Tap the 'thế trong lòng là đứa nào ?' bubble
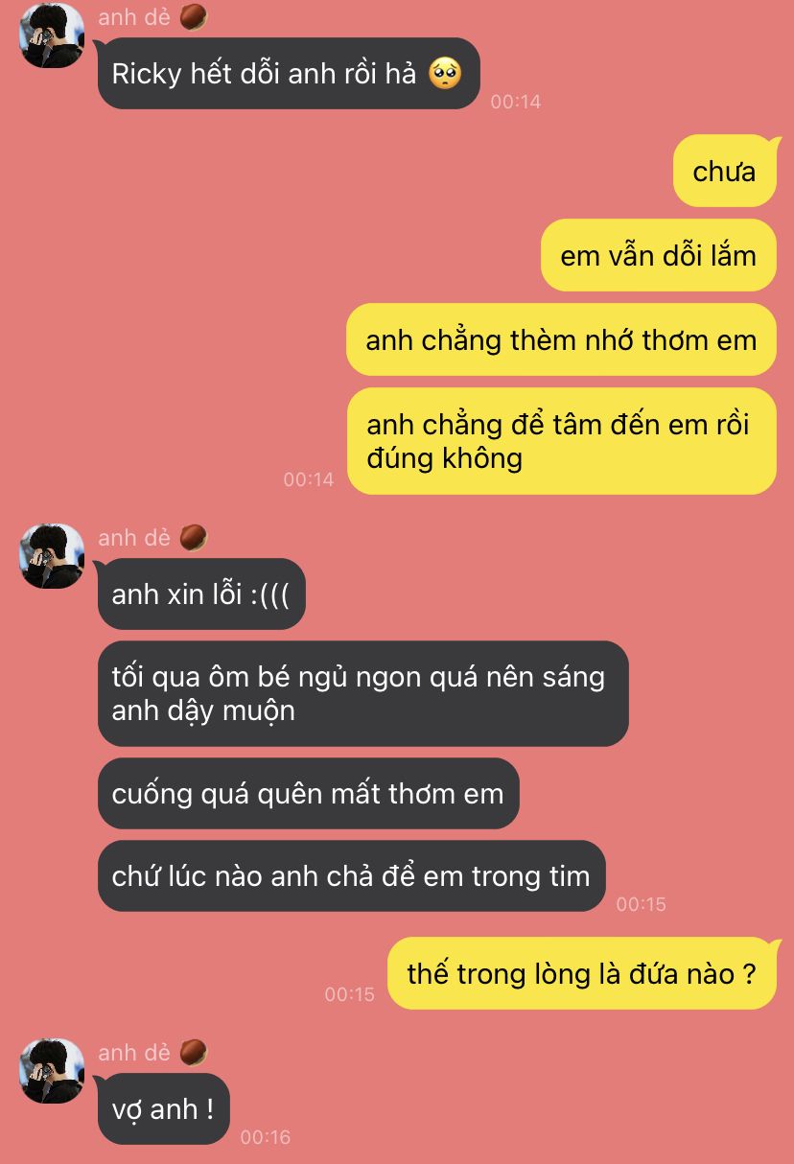This screenshot has width=794, height=1164. click(581, 974)
